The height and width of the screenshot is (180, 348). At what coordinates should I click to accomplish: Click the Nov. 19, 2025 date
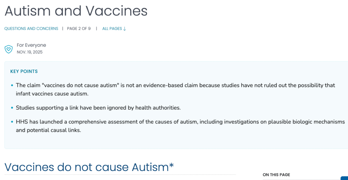pyautogui.click(x=30, y=52)
